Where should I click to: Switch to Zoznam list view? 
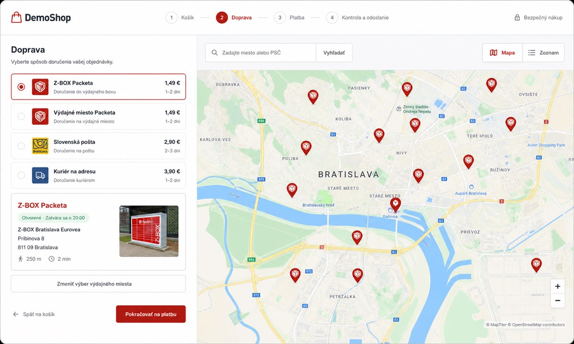tap(543, 53)
